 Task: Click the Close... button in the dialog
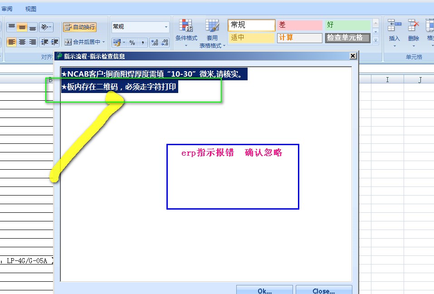(x=324, y=290)
